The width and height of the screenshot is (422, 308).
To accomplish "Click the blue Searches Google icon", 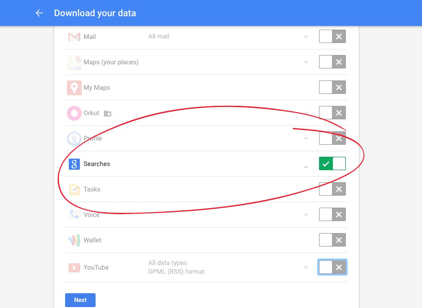I will coord(74,164).
